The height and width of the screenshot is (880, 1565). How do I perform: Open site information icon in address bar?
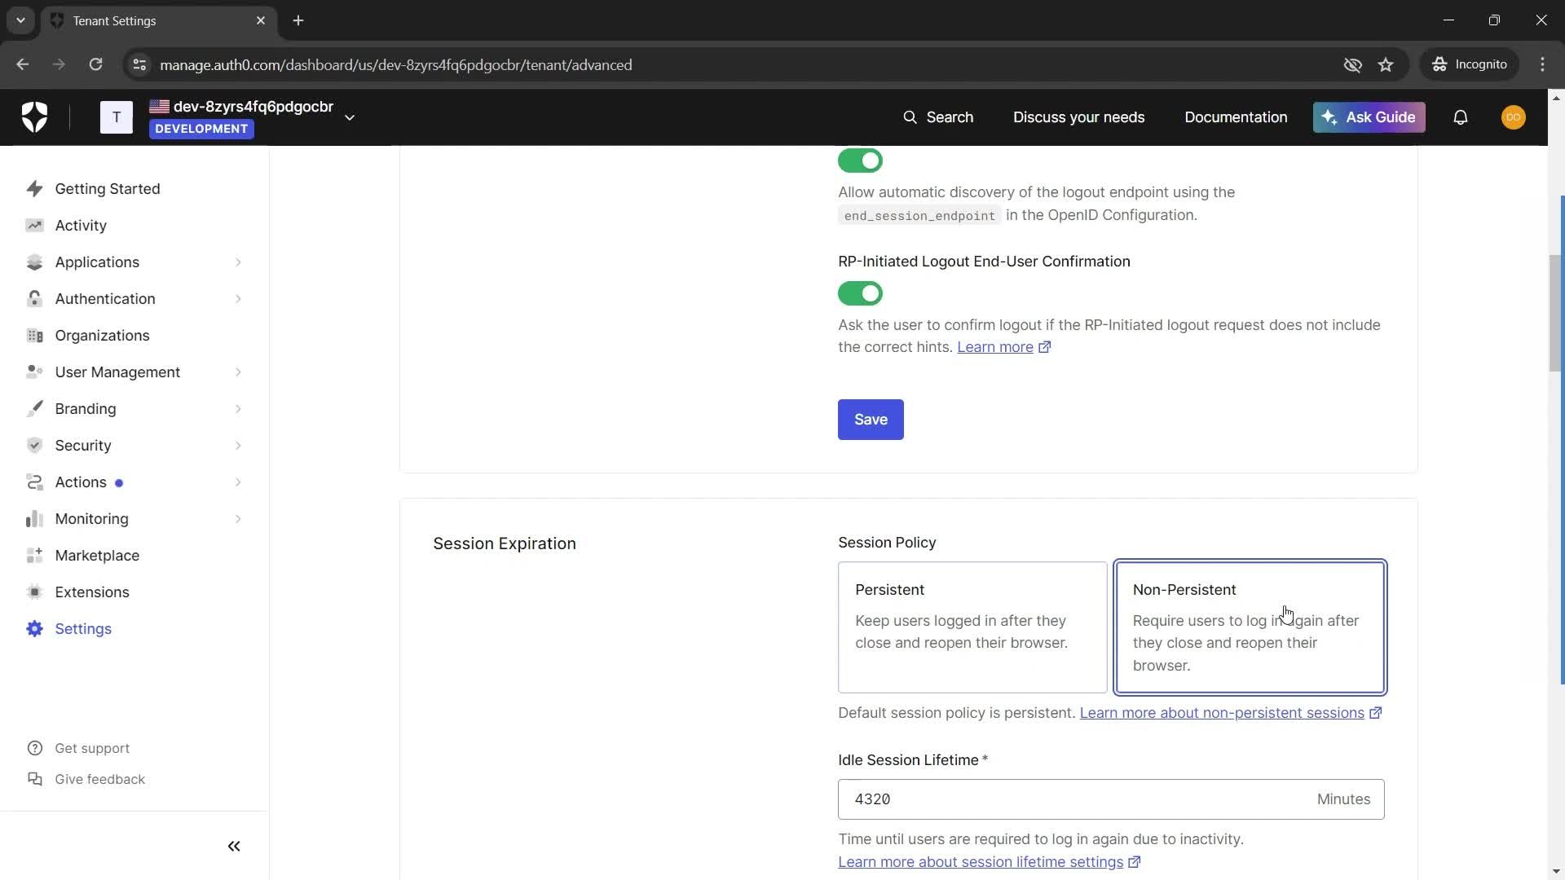point(139,64)
